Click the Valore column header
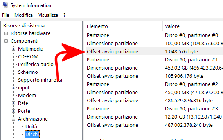Viewport: 223px width, 140px height. tap(172, 26)
